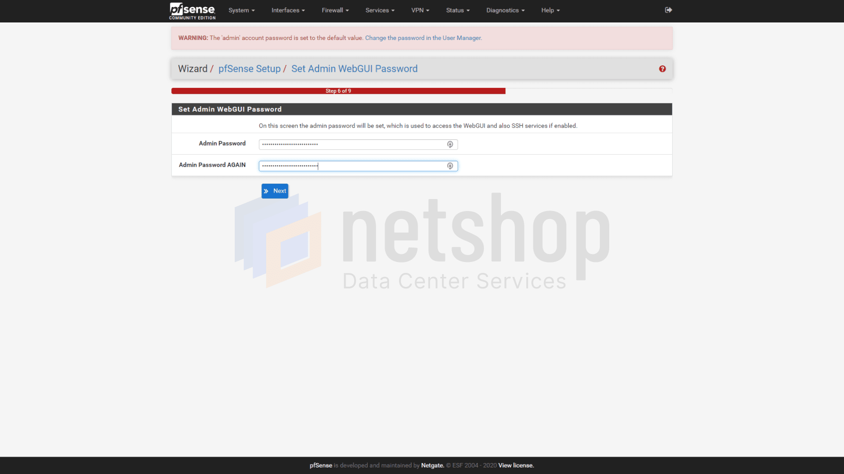Click the Help menu in the navbar
Viewport: 844px width, 474px height.
pos(550,10)
